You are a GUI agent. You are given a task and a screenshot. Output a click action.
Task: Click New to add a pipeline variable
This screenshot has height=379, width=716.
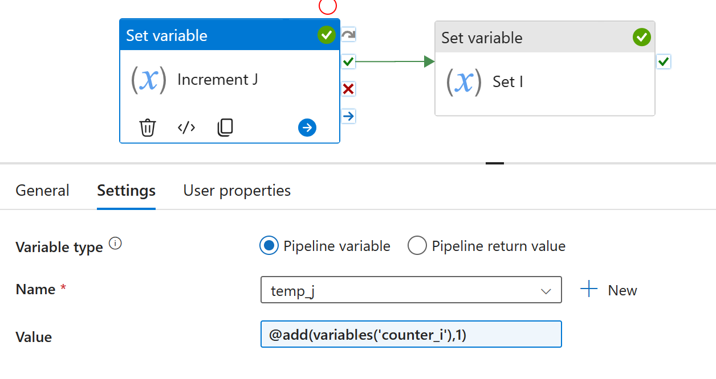coord(609,290)
